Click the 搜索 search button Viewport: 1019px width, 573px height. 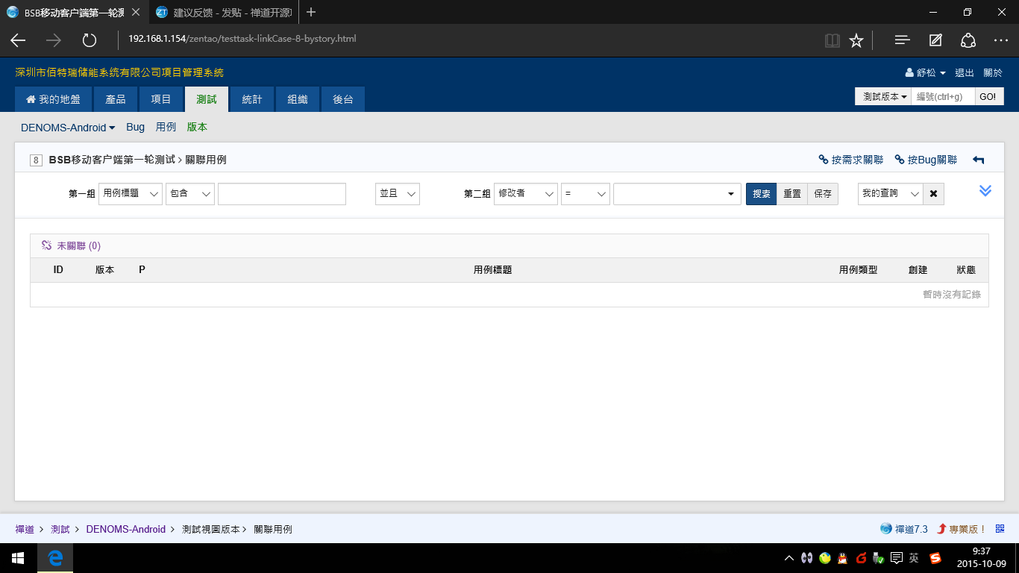point(762,194)
